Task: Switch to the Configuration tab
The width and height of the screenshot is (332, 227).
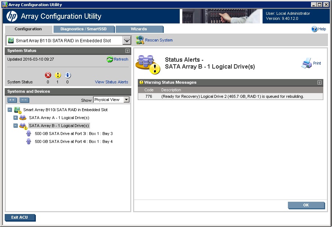Action: pyautogui.click(x=28, y=29)
